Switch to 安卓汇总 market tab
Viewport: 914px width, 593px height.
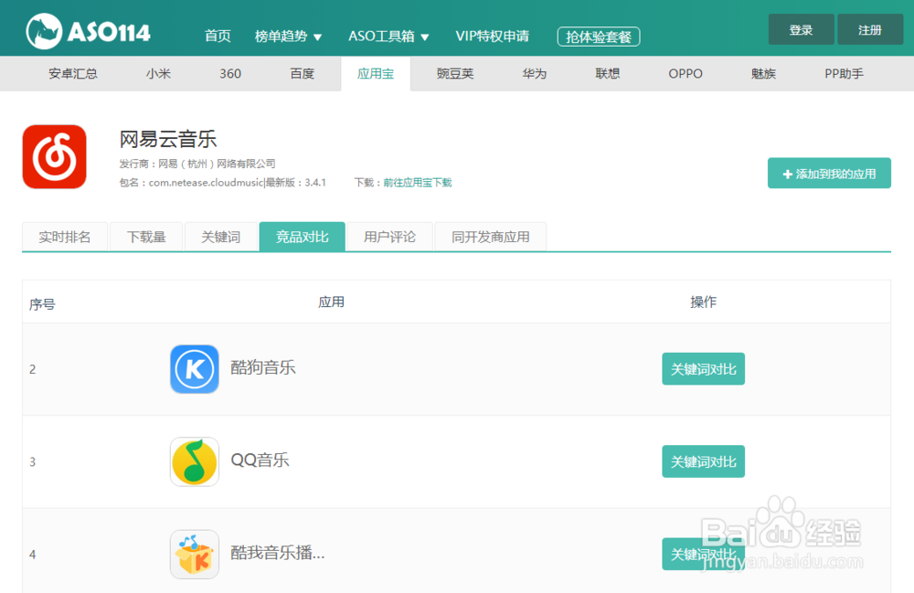73,73
